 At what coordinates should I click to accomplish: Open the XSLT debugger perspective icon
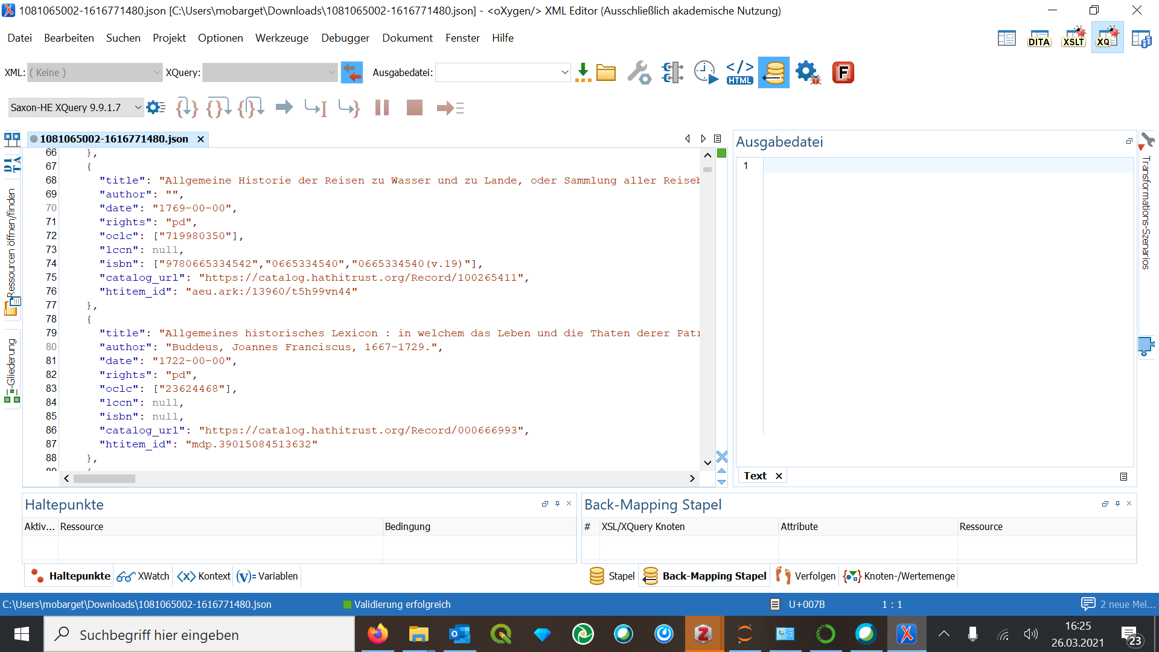pyautogui.click(x=1073, y=38)
